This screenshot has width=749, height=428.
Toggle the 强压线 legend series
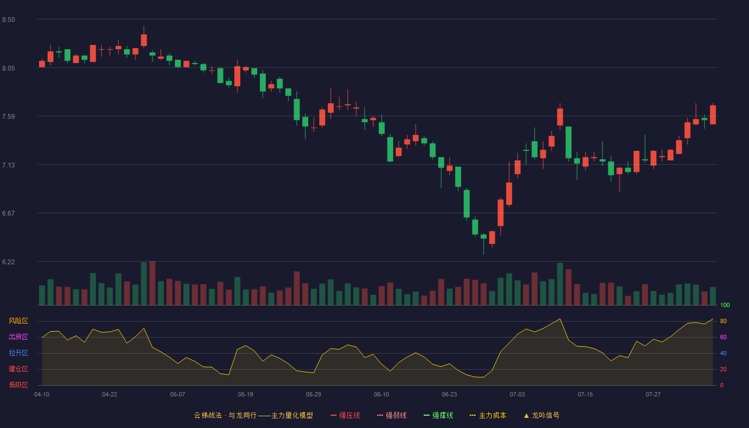coord(345,415)
